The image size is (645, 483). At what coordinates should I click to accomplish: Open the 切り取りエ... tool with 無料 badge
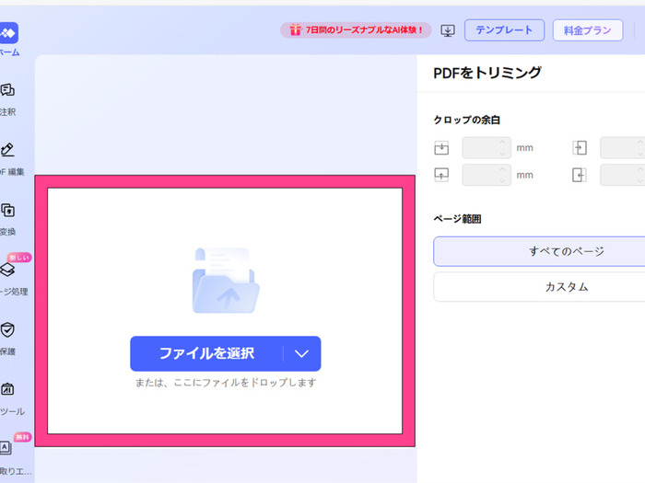pos(6,448)
